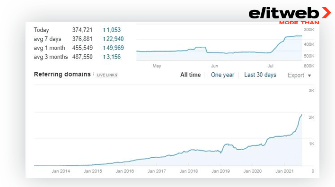This screenshot has height=187, width=335.
Task: Click the Referring domains heading
Action: coord(62,74)
